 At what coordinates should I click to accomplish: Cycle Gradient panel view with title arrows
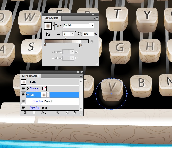[44, 19]
